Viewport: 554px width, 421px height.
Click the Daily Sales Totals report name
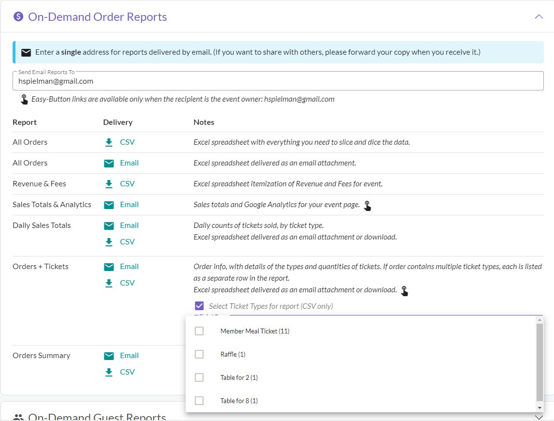(42, 226)
